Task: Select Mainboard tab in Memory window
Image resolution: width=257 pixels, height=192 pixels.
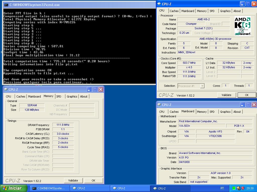Action: tap(34, 96)
